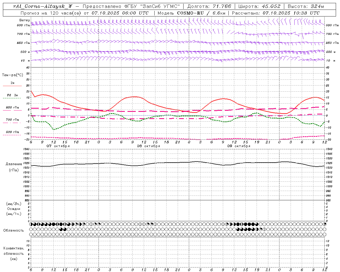Click the Высота: 324м header value
Viewport: 340px width, 272px height.
click(306, 7)
